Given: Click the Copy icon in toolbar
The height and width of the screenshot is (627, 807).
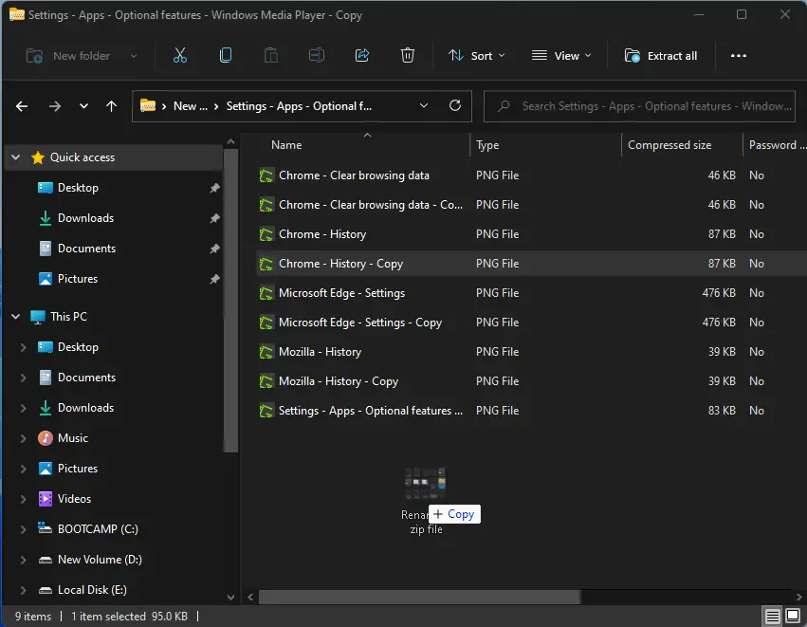Looking at the screenshot, I should (226, 55).
